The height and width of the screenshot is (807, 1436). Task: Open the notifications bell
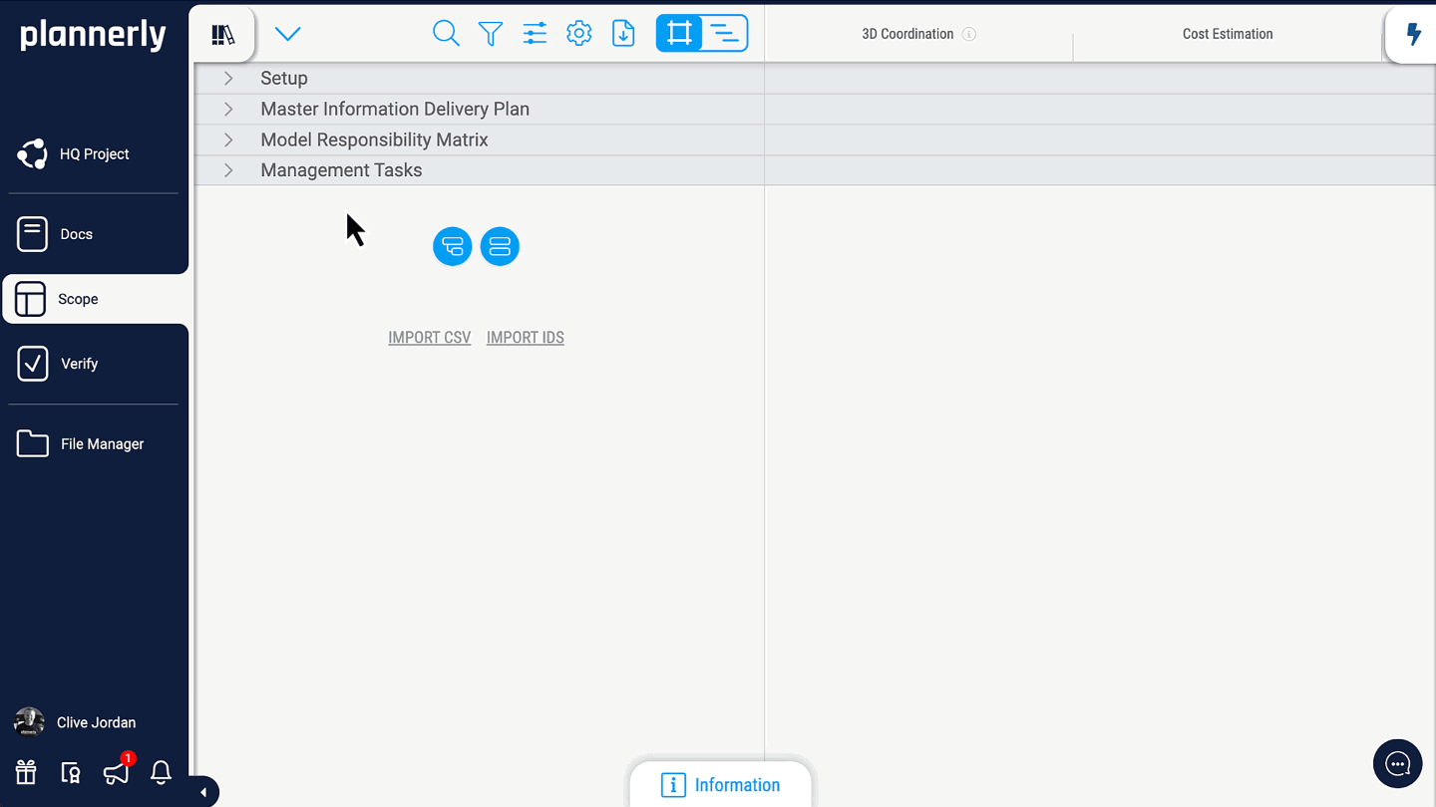pyautogui.click(x=161, y=772)
